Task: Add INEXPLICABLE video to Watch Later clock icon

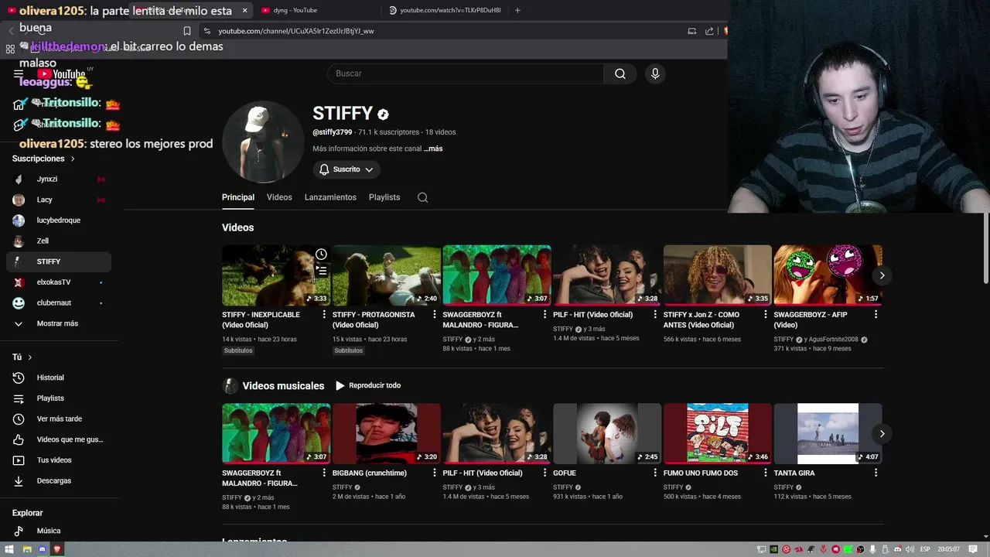Action: [x=321, y=255]
